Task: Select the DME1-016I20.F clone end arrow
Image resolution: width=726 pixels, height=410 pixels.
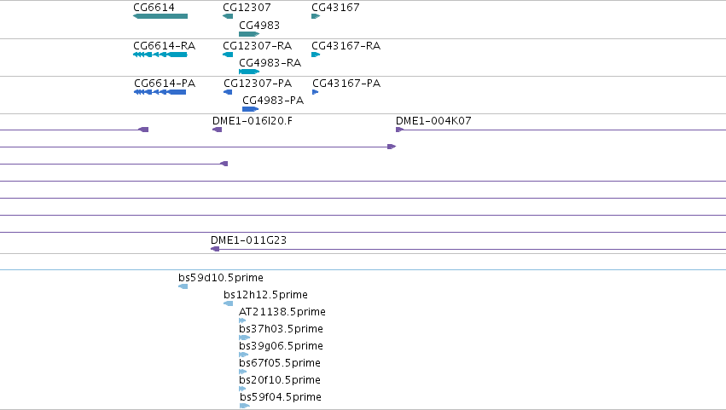Action: coord(218,130)
